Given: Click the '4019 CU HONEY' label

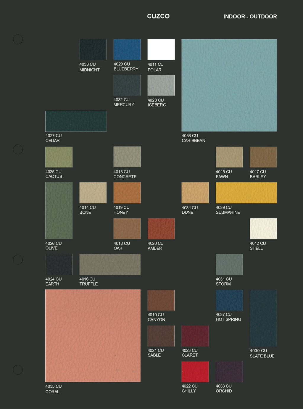Looking at the screenshot, I should click(x=122, y=210).
